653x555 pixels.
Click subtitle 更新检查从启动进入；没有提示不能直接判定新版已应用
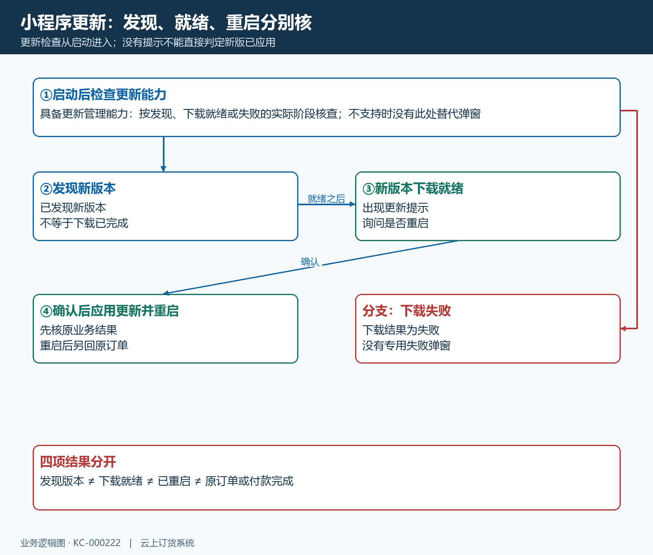[x=148, y=42]
